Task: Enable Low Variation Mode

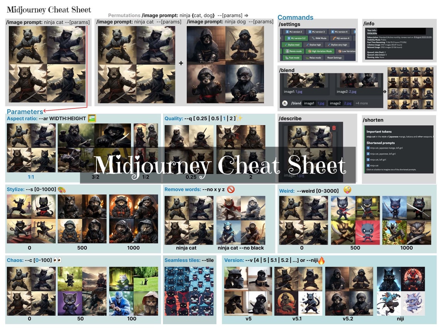Action: pos(347,51)
